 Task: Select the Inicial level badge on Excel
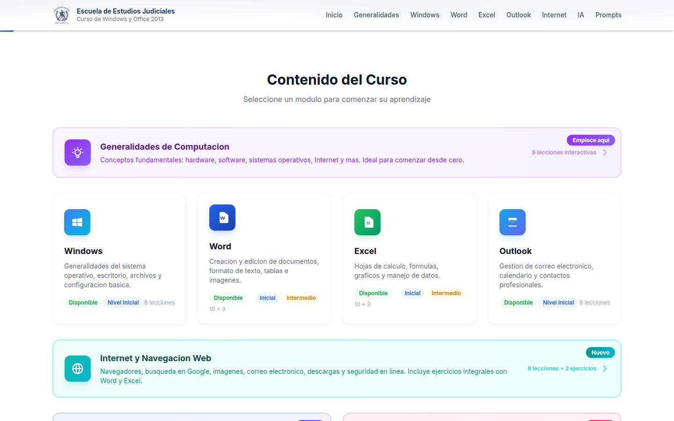pyautogui.click(x=412, y=293)
